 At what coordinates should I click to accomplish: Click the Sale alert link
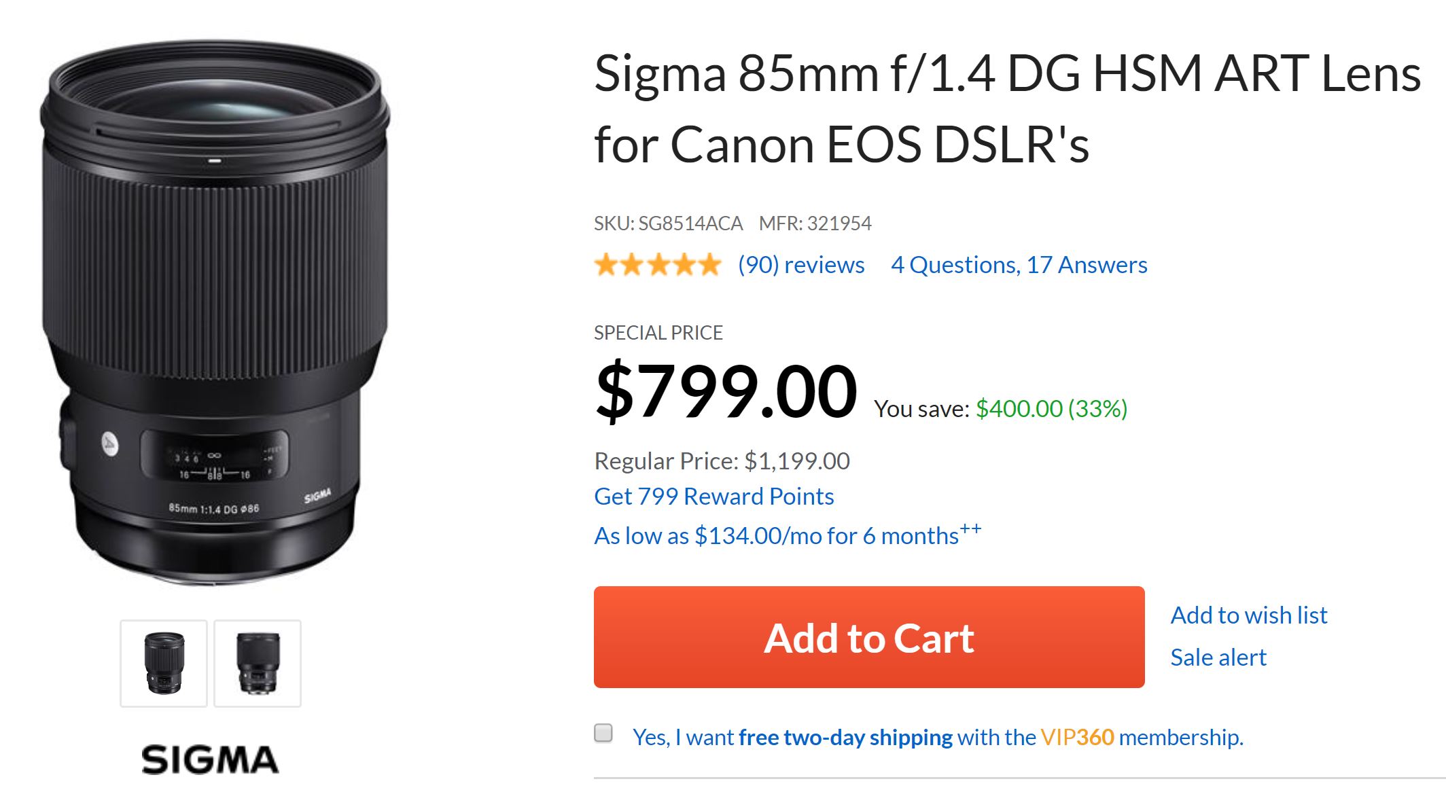[1218, 658]
